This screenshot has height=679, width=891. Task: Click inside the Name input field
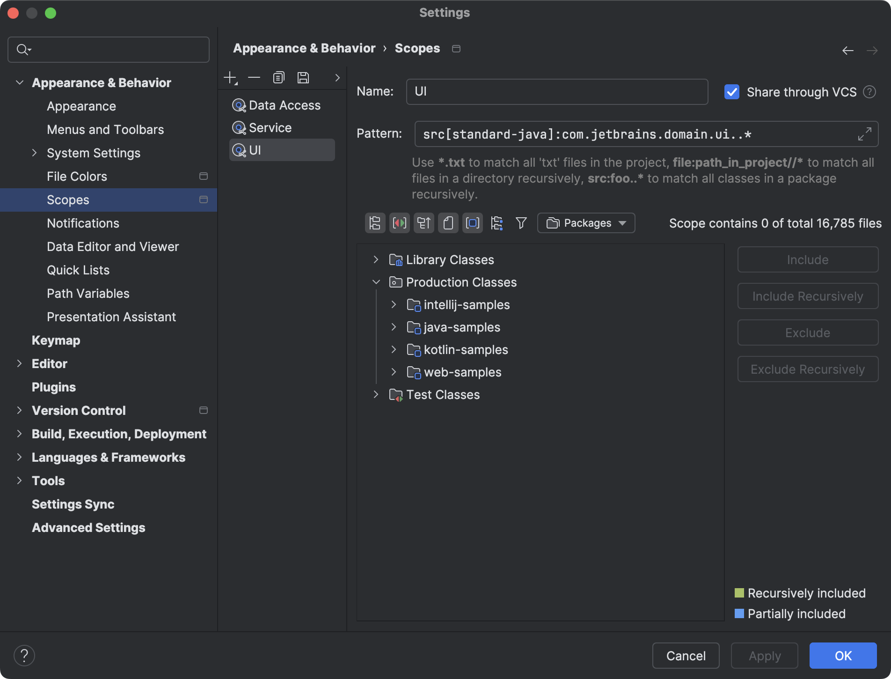[x=556, y=92]
